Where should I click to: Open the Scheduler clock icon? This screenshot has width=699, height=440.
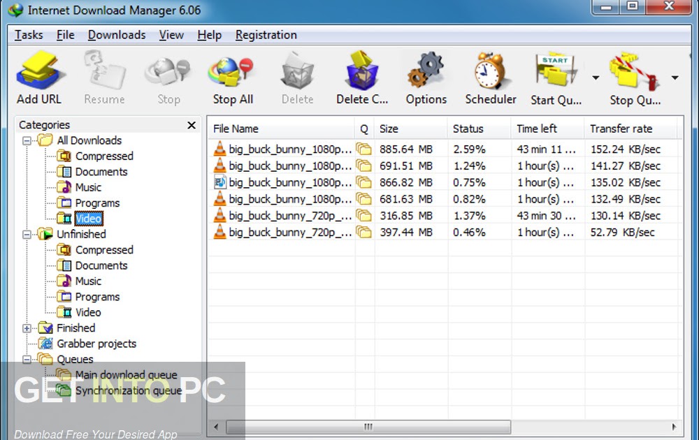(x=489, y=71)
